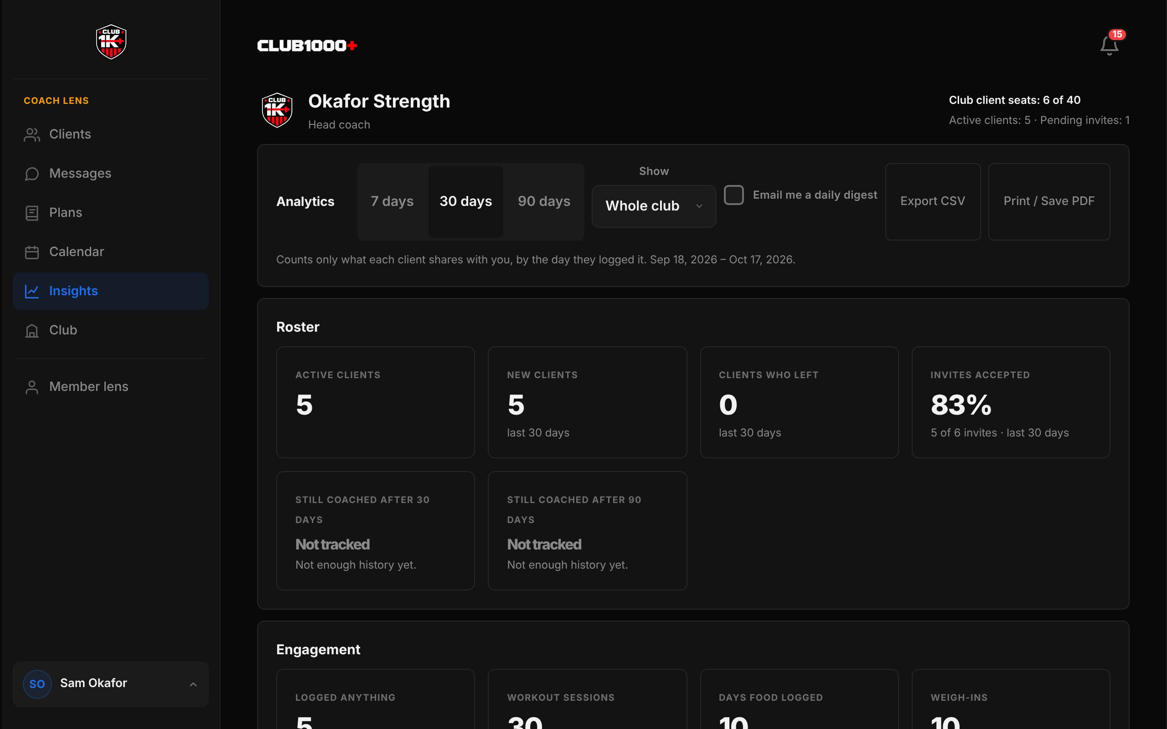Click the Insights chart icon
1167x729 pixels.
[32, 291]
